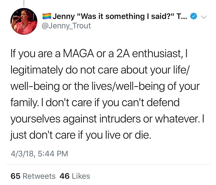Click the rainbow flag emoji beside Jenny

pos(47,16)
